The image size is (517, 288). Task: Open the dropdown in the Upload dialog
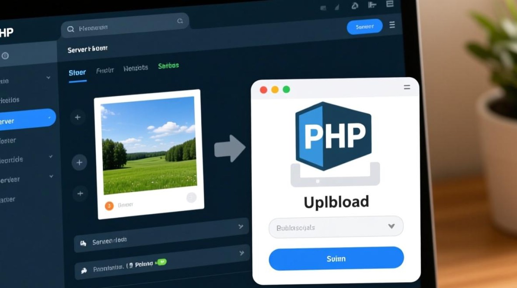[x=336, y=227]
